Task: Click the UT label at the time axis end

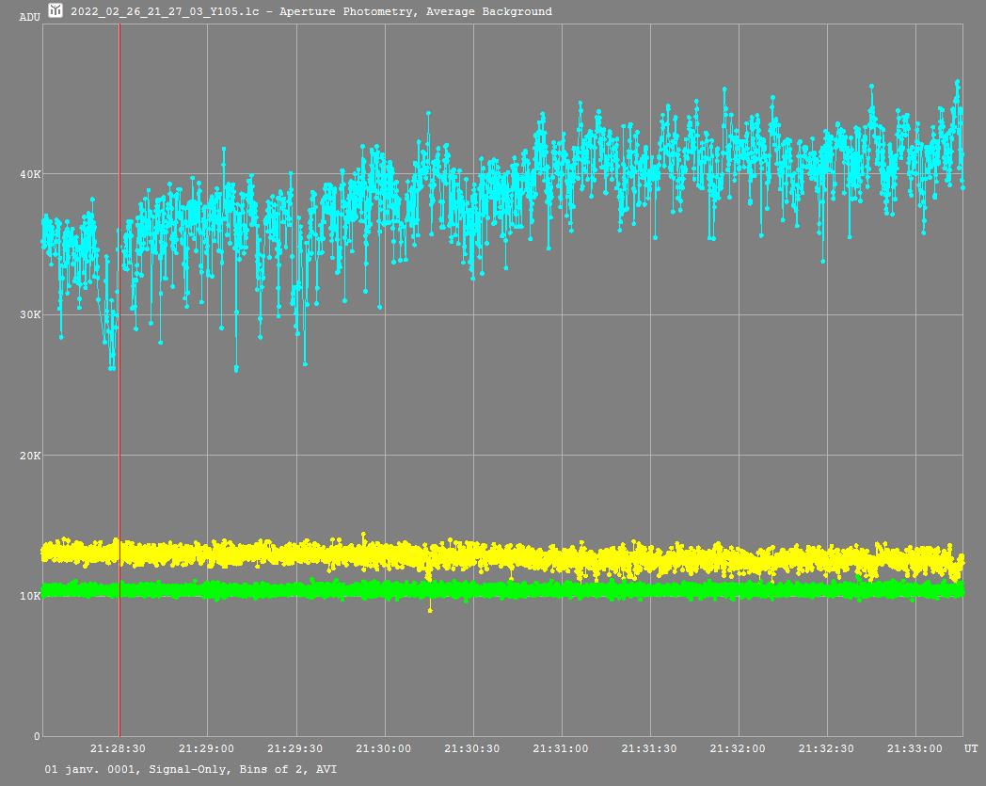Action: 970,749
